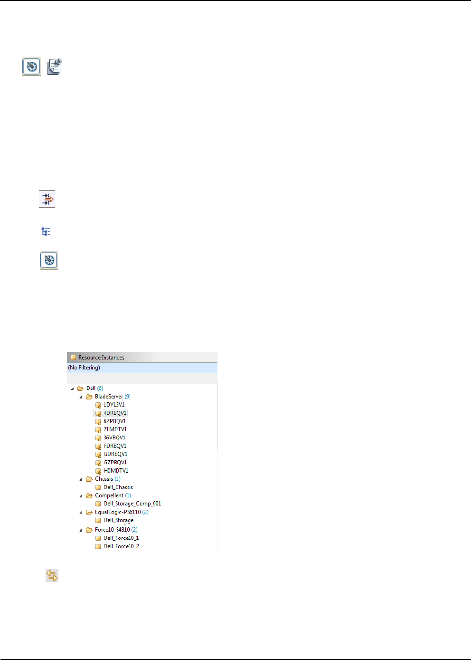This screenshot has height=660, width=471.
Task: Collapse the BladeServer folder arrow
Action: pyautogui.click(x=81, y=397)
